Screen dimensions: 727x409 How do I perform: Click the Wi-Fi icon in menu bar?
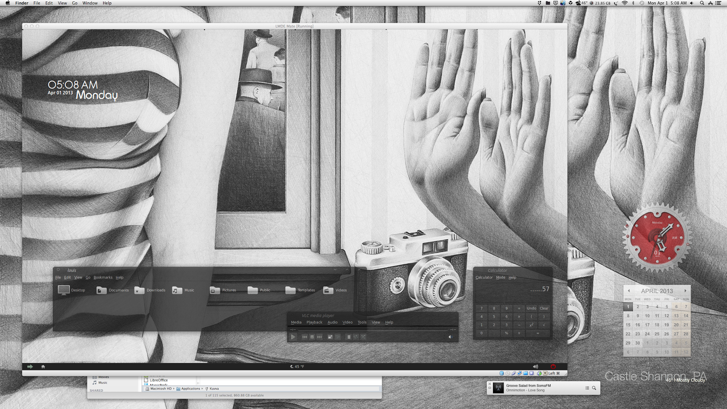(x=625, y=3)
